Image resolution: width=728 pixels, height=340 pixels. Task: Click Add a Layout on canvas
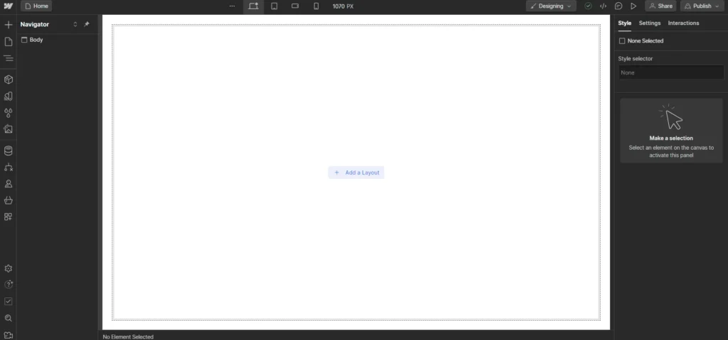356,172
